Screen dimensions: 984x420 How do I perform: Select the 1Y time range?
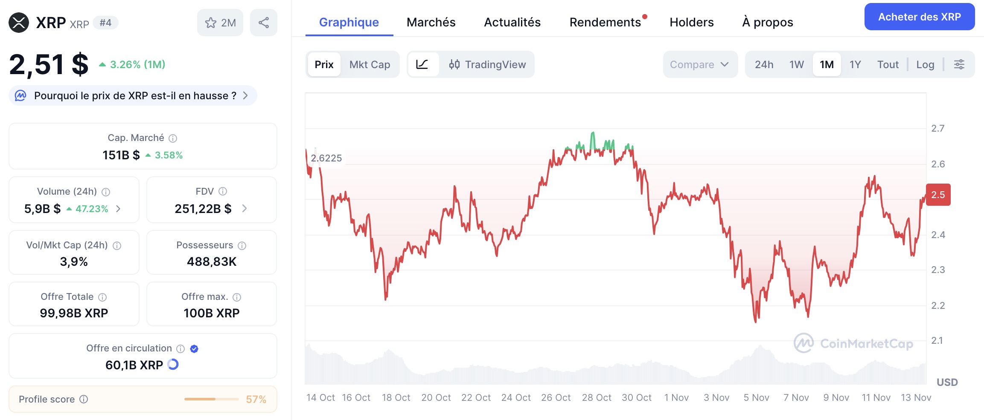[x=855, y=65]
